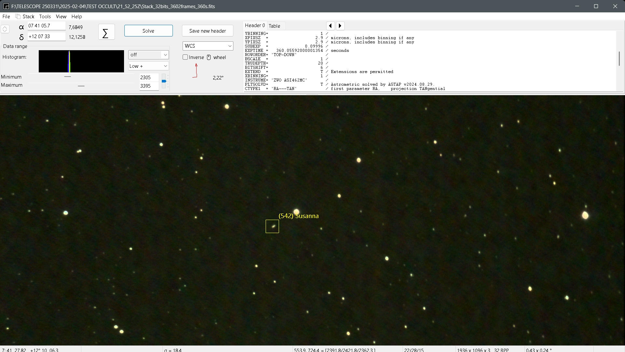Click the 'Histogram:' label

click(14, 57)
